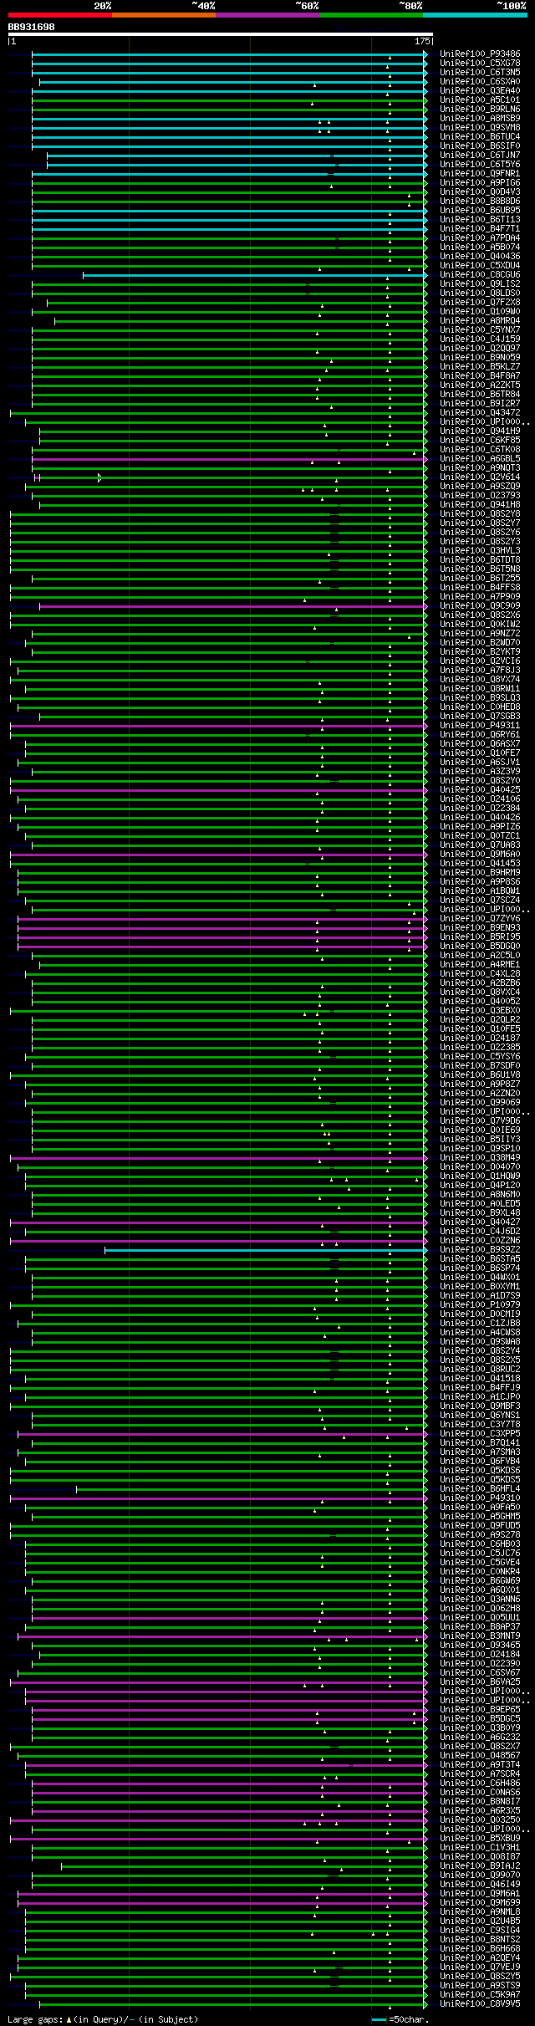
Task: Select the UniRef100_C6TJN7 label
Action: tap(480, 156)
